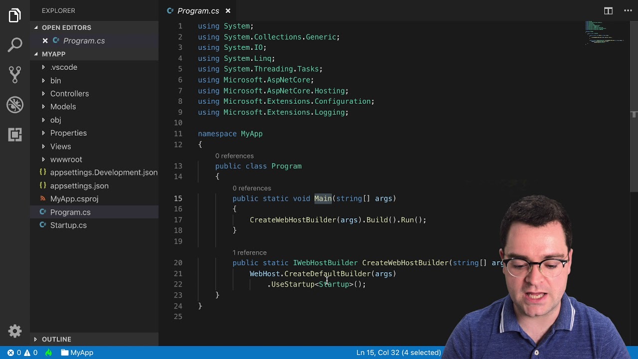The width and height of the screenshot is (638, 359).
Task: Switch to the Program.cs tab
Action: pos(198,10)
